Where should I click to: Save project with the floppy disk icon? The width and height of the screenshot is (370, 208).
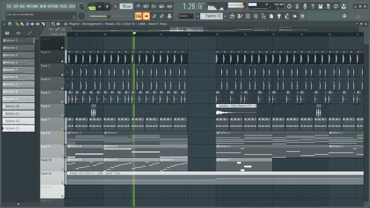(x=321, y=6)
